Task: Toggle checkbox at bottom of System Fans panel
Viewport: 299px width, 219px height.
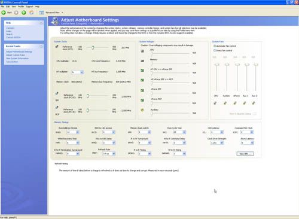Action: (x=255, y=114)
